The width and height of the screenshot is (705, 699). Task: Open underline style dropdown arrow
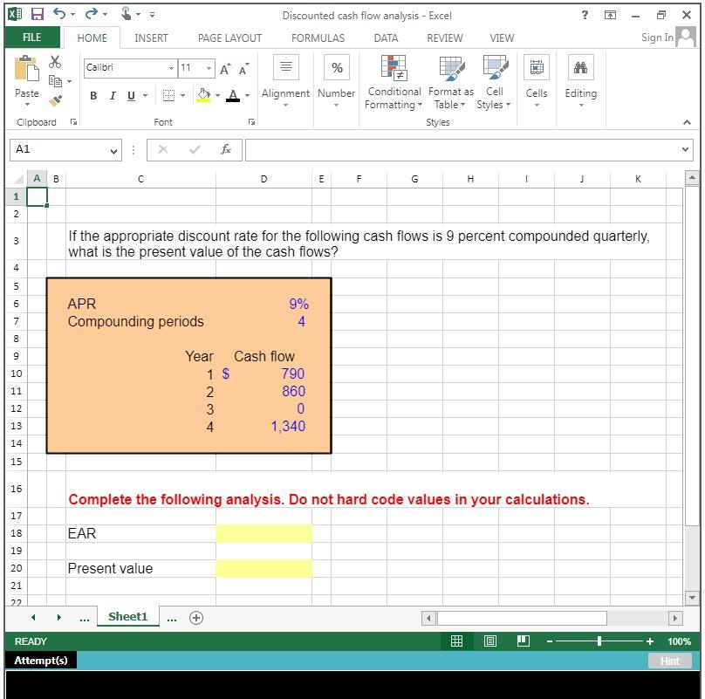tap(145, 95)
